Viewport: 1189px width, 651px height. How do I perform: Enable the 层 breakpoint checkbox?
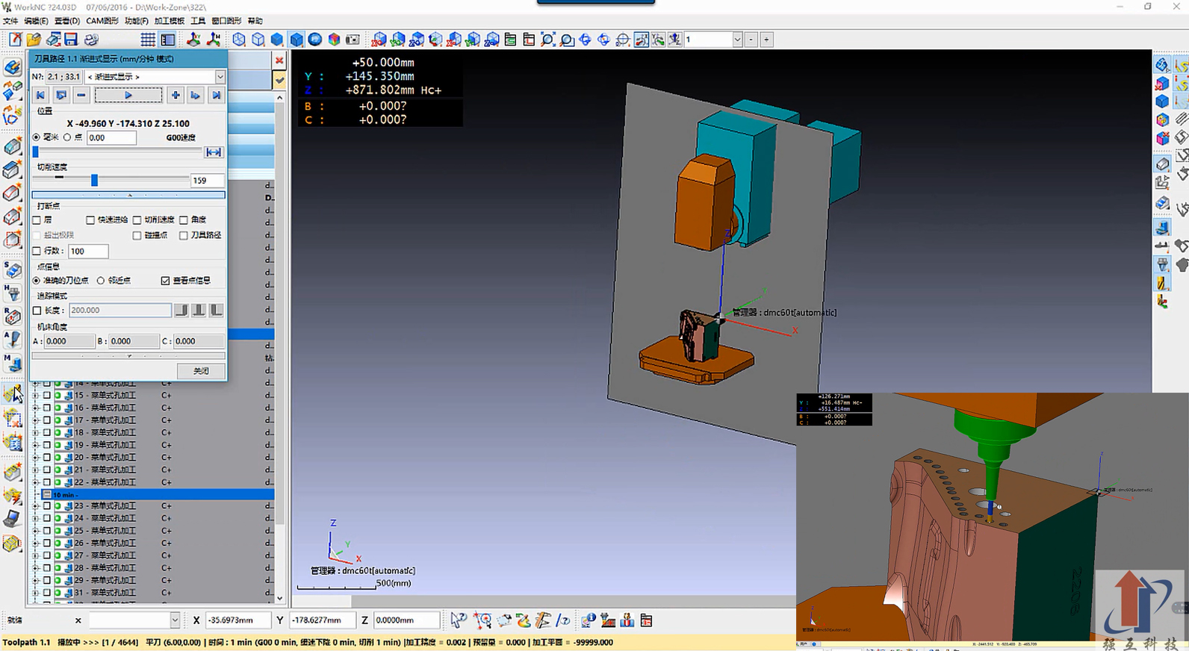click(37, 220)
